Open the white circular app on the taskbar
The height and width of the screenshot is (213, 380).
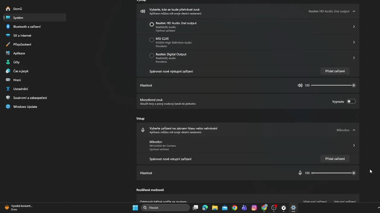(284, 208)
